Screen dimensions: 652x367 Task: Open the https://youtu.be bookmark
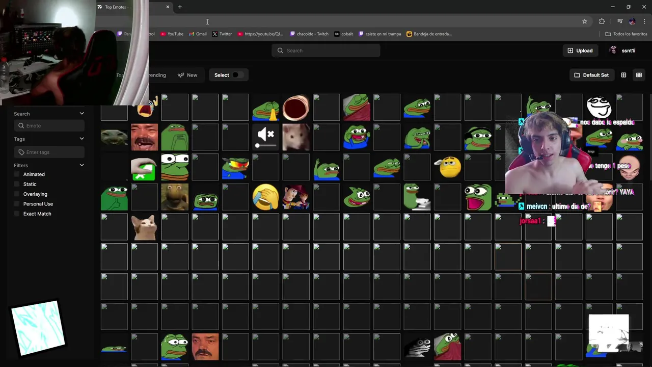pyautogui.click(x=260, y=34)
